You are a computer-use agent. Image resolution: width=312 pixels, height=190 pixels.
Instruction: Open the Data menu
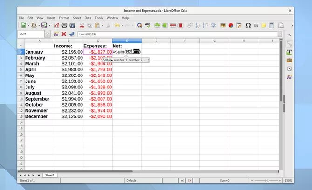[88, 18]
